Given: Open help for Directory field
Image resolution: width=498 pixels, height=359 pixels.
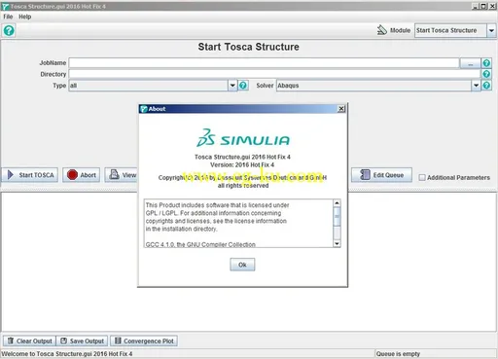Looking at the screenshot, I should [x=486, y=74].
